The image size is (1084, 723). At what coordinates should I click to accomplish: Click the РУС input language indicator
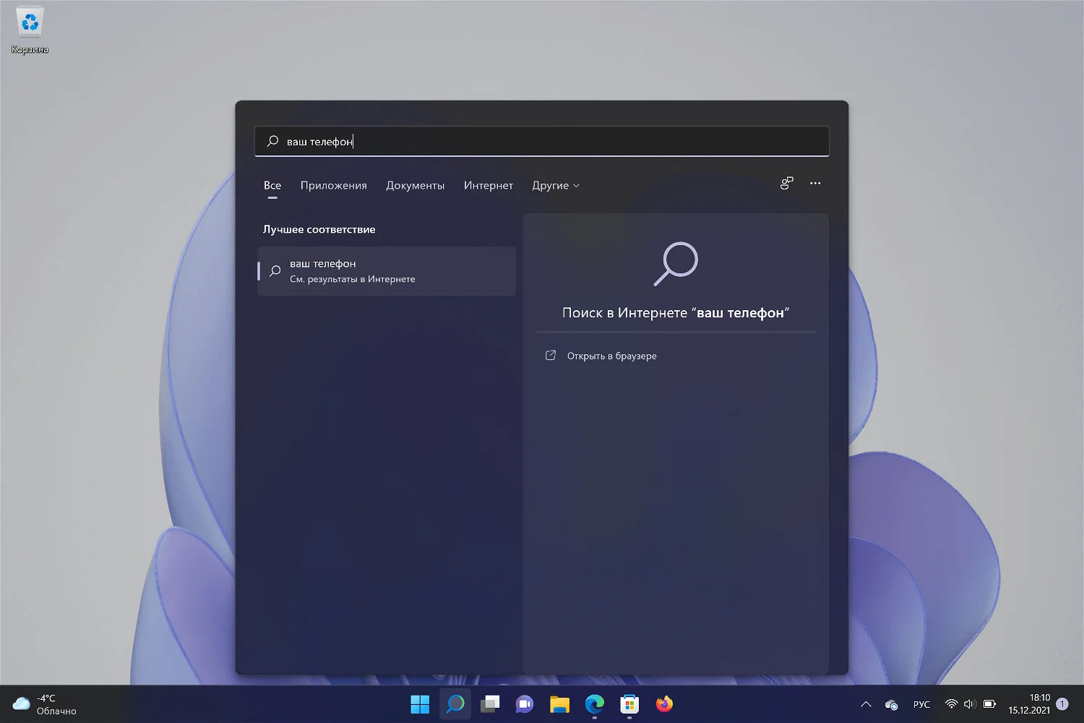pyautogui.click(x=921, y=704)
